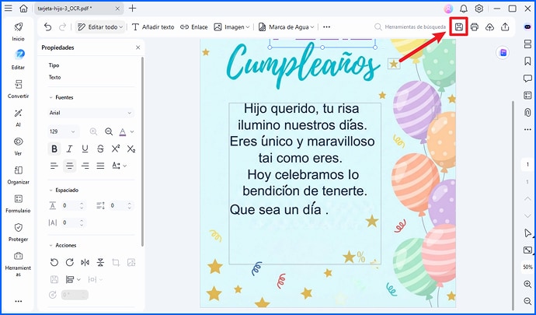Open the align objects dropdown in Acciones

tap(73, 279)
